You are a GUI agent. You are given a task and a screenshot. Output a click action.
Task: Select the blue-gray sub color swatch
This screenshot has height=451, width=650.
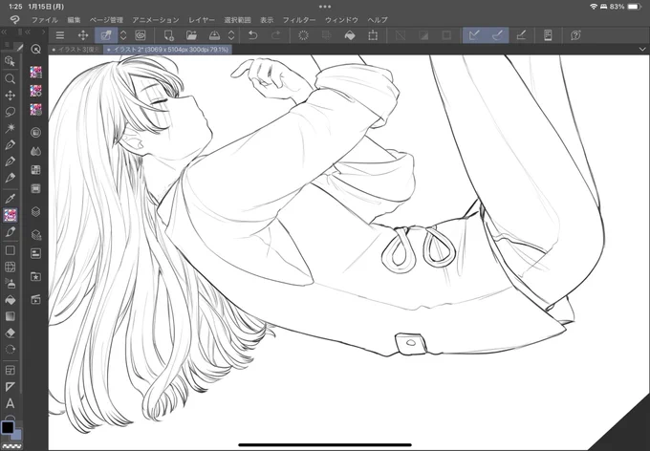tap(16, 435)
